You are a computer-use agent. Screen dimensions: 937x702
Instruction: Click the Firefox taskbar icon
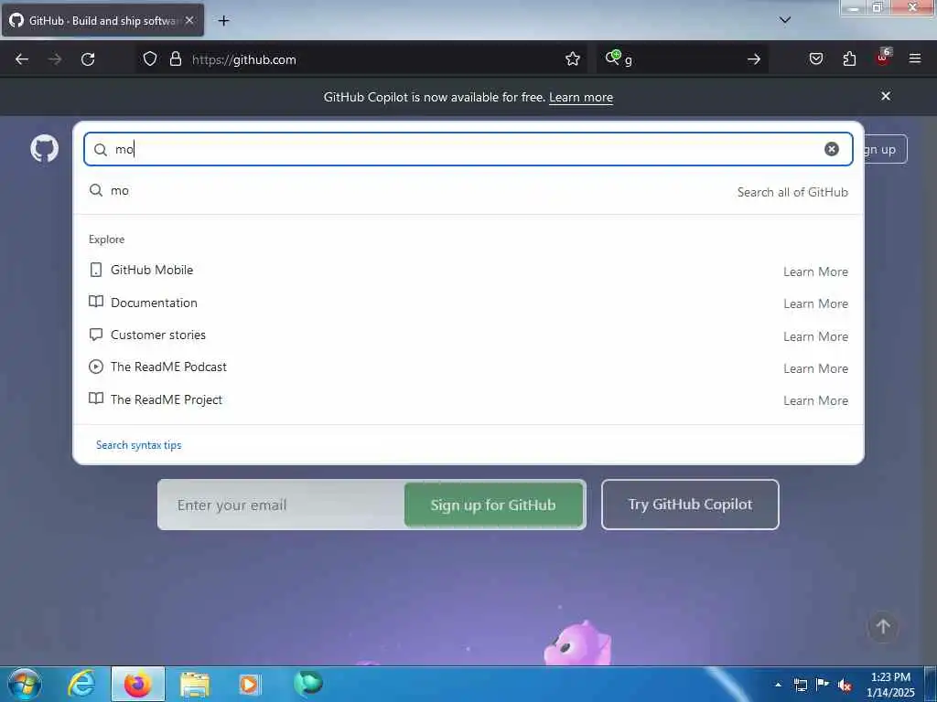coord(137,684)
